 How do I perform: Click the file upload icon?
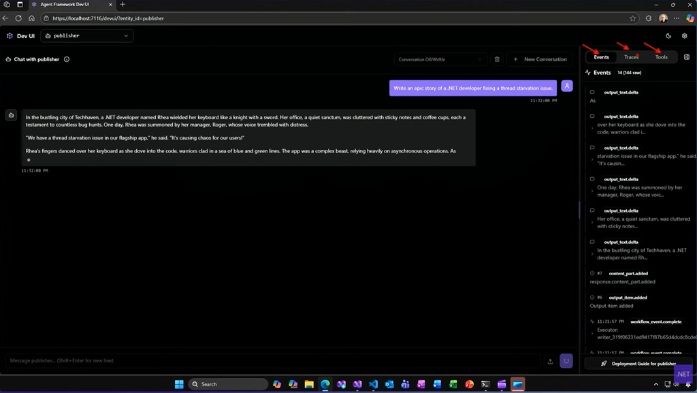click(x=550, y=361)
